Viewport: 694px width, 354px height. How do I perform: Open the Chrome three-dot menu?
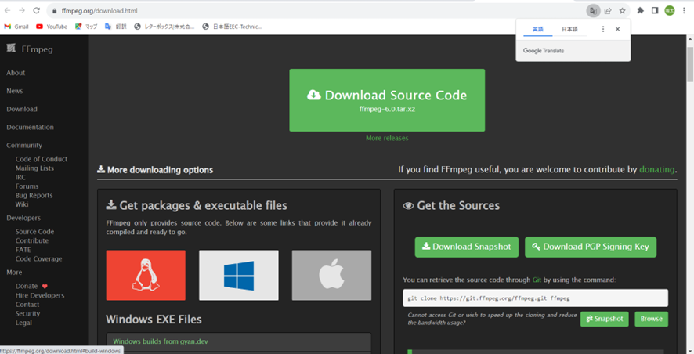[685, 11]
